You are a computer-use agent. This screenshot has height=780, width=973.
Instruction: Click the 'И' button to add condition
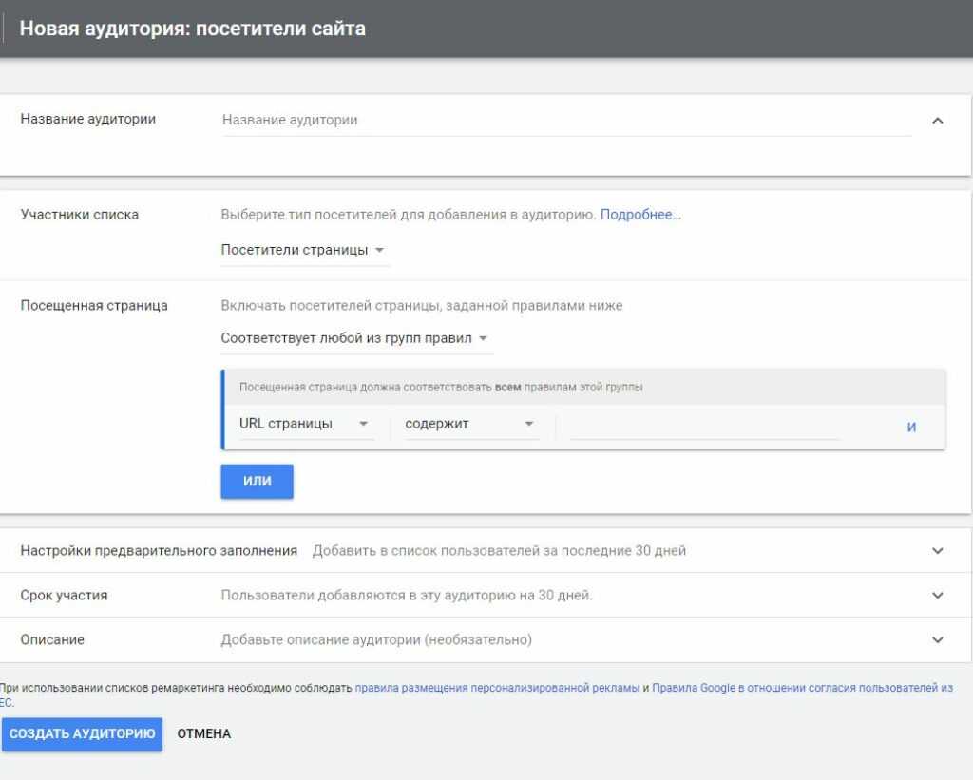911,427
